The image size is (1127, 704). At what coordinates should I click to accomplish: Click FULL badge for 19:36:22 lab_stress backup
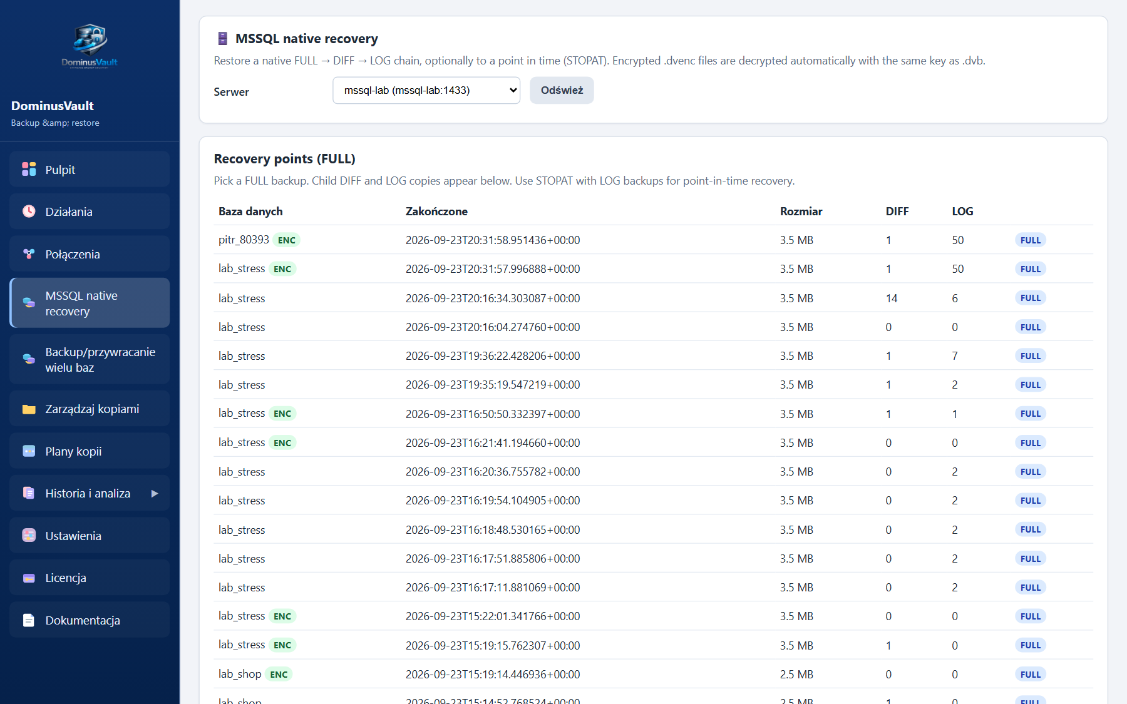[x=1030, y=356]
